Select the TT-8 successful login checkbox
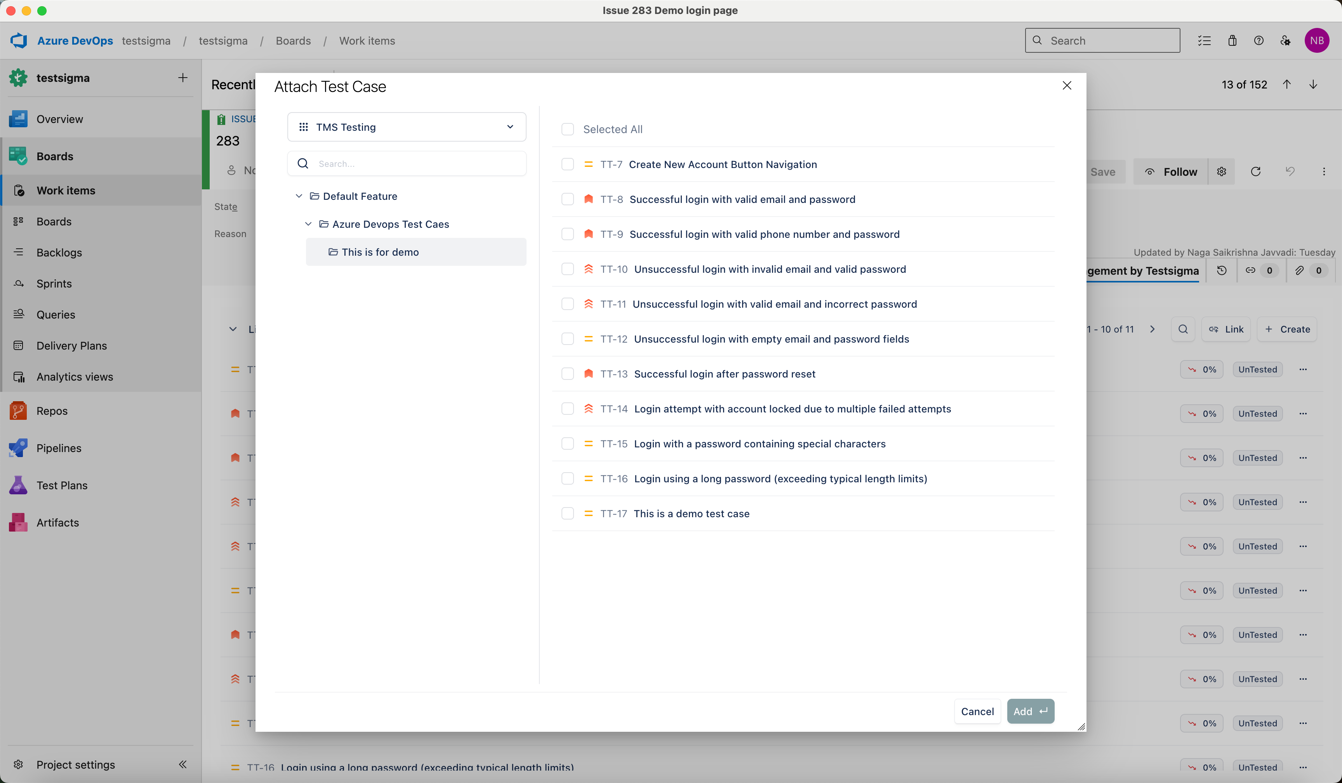Image resolution: width=1342 pixels, height=783 pixels. 568,199
